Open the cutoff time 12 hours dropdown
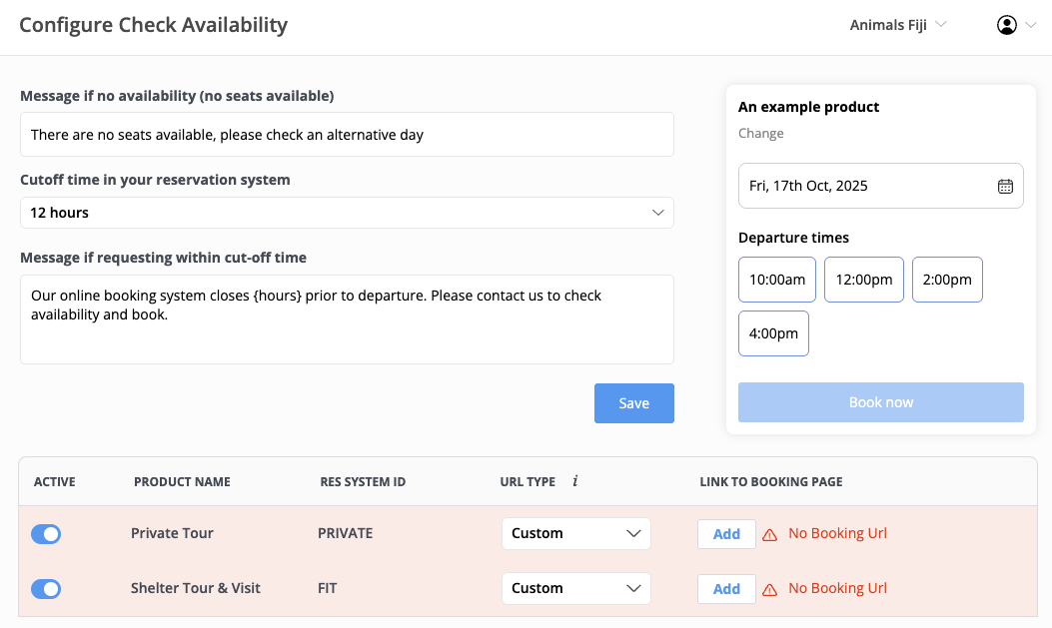 coord(347,213)
